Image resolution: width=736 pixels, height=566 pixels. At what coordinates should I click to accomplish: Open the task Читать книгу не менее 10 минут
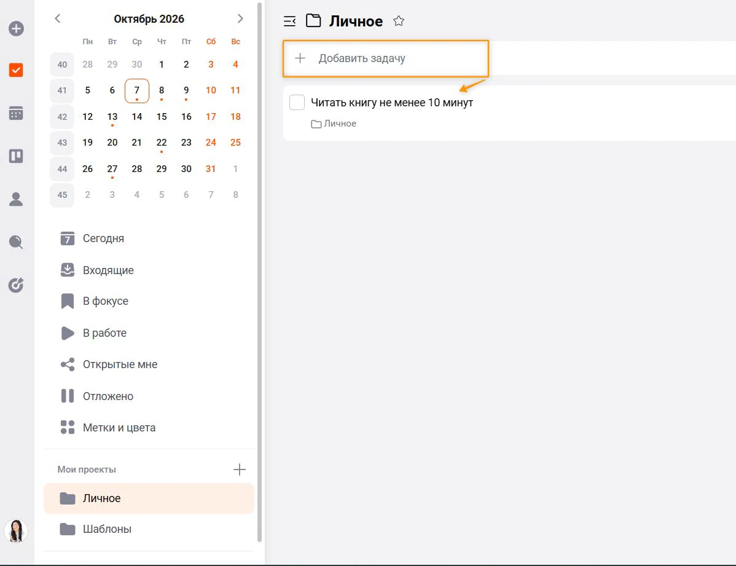tap(392, 103)
